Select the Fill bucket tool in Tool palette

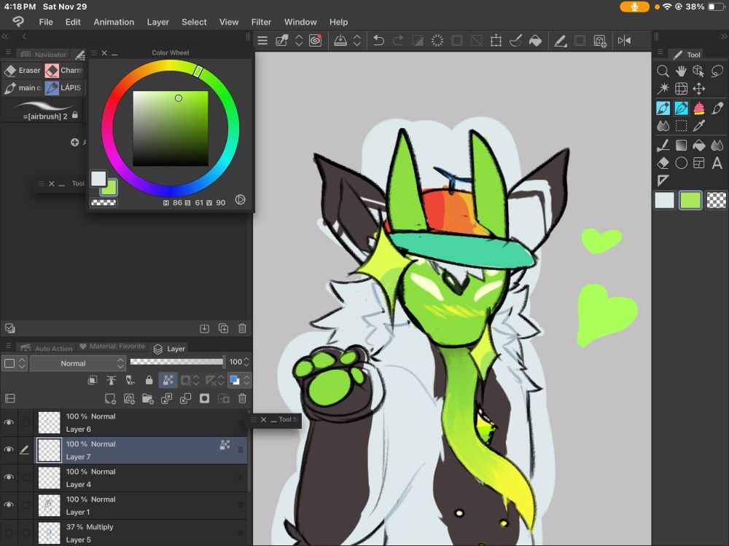pyautogui.click(x=699, y=146)
